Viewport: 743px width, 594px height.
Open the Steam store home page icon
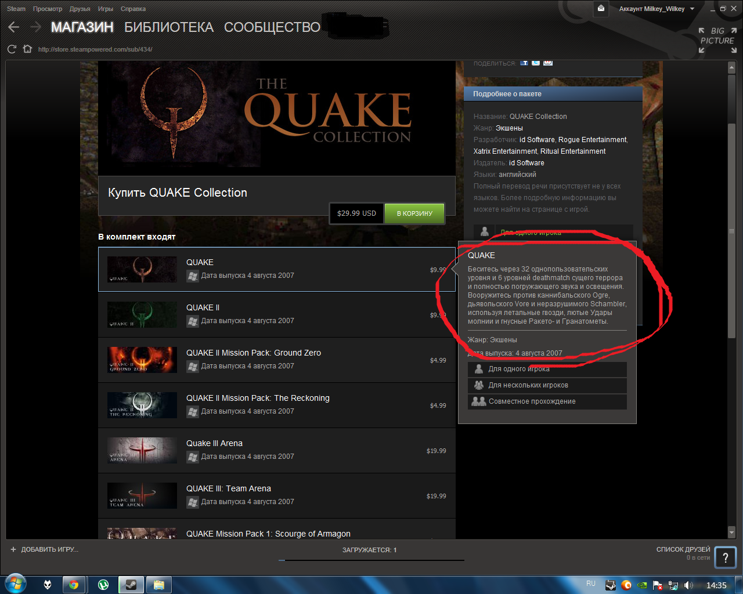click(27, 49)
